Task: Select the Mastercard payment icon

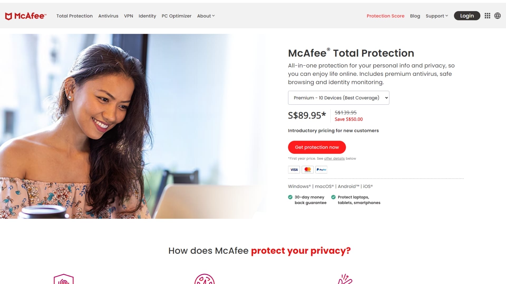Action: (x=308, y=170)
